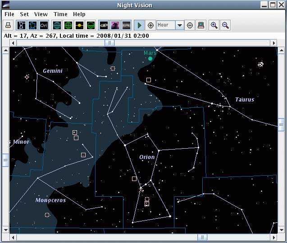The image size is (287, 243).
Task: Toggle the yellow ecliptic line icon
Action: coord(79,25)
